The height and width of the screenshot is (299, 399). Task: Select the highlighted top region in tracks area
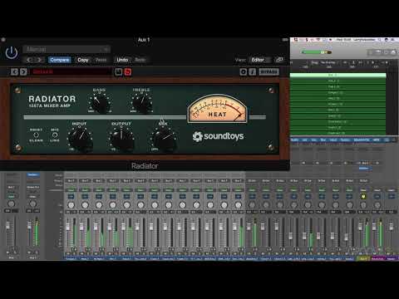(337, 75)
